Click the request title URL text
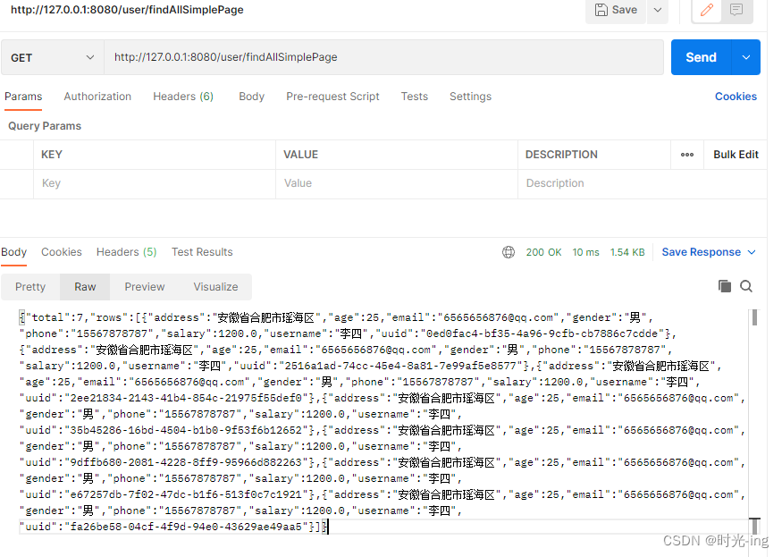Viewport: 782px width, 557px height. coord(127,10)
